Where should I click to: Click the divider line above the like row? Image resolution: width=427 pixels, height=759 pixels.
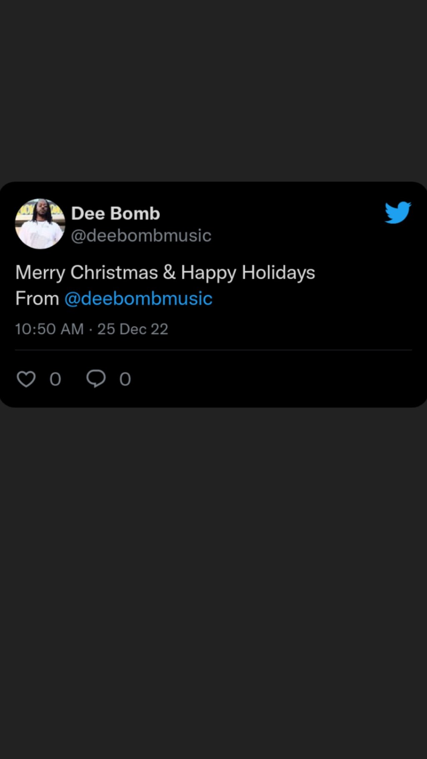[x=213, y=350]
